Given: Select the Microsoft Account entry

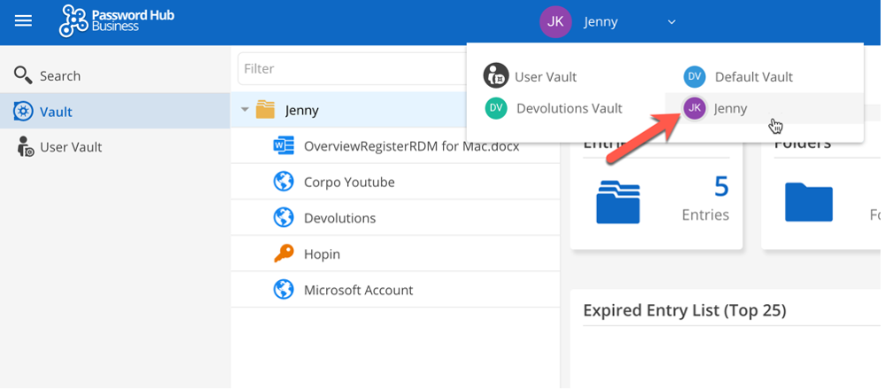Looking at the screenshot, I should (x=358, y=290).
